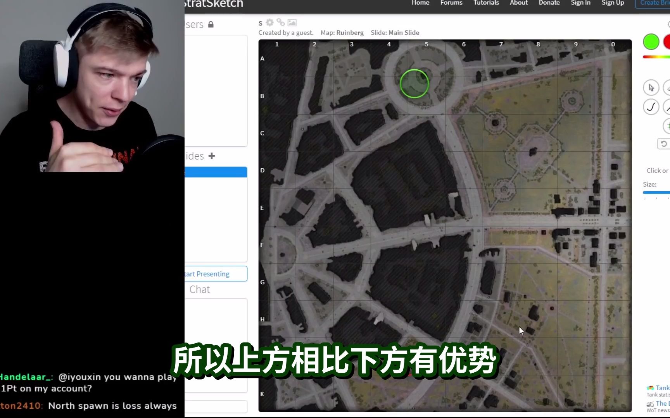Add a new slide with plus icon

[x=212, y=156]
